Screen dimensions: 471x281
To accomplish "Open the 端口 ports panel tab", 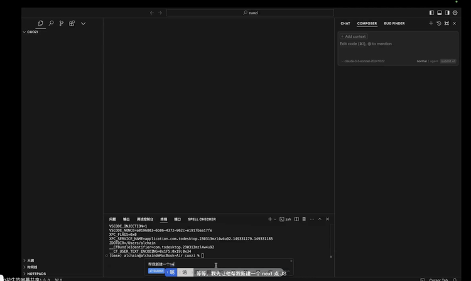I will click(178, 219).
